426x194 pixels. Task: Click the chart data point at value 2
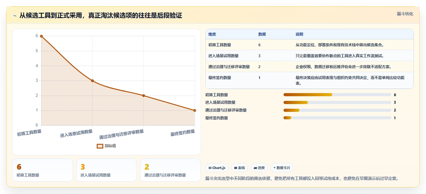(143, 96)
